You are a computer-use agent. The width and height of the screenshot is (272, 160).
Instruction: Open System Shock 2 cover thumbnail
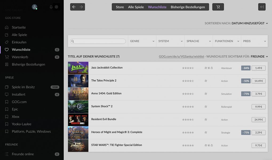(x=78, y=107)
